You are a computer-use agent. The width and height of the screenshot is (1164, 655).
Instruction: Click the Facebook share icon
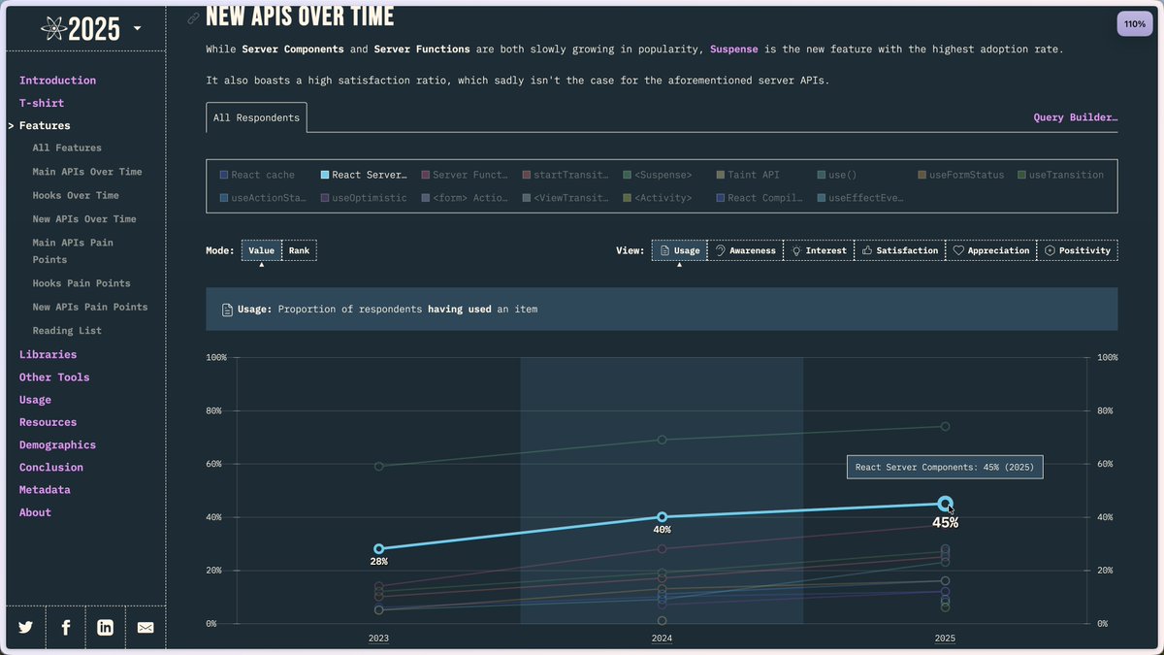[x=66, y=628]
